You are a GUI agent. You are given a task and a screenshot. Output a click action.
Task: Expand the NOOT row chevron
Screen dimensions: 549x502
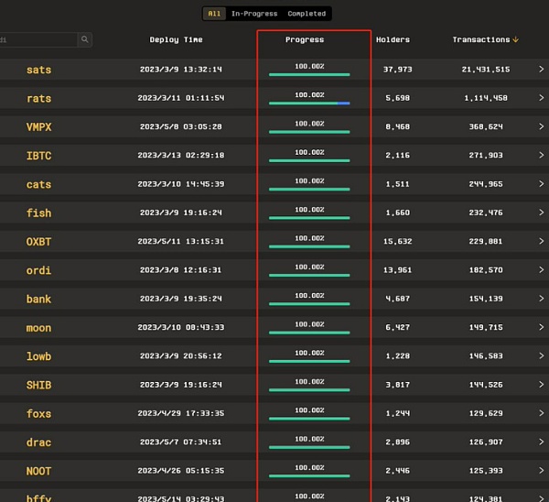(540, 471)
